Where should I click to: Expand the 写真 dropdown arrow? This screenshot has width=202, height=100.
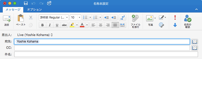click(x=155, y=18)
